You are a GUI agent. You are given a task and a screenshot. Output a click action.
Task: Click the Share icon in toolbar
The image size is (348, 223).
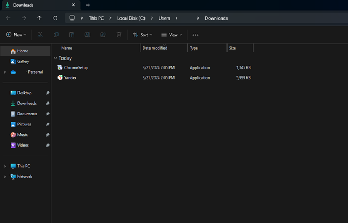103,35
